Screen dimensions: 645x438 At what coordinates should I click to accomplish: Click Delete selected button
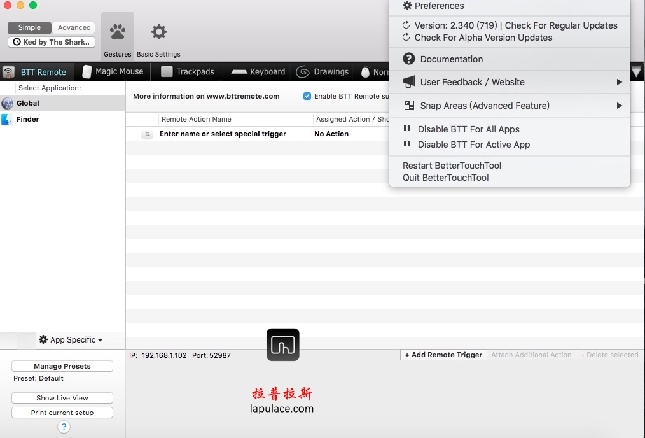tap(609, 355)
